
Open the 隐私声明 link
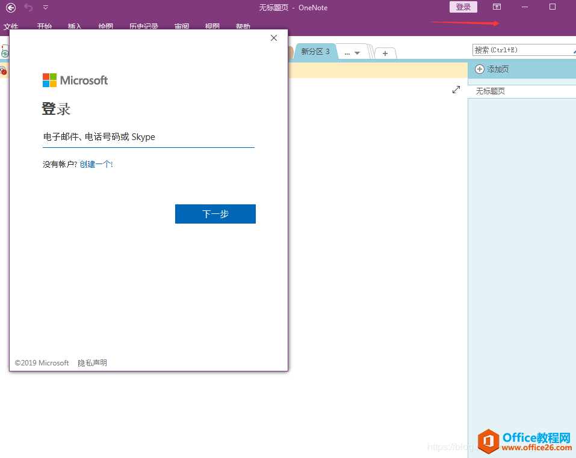coord(92,362)
